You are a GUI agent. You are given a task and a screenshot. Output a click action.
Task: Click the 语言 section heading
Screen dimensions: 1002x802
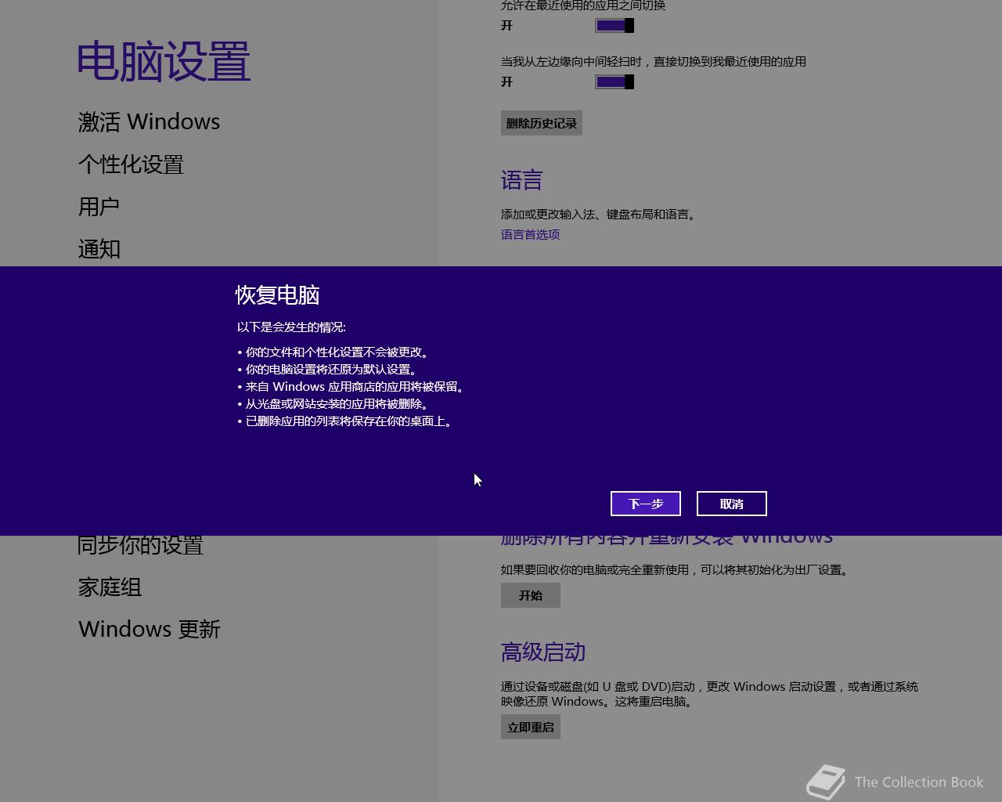(x=521, y=181)
